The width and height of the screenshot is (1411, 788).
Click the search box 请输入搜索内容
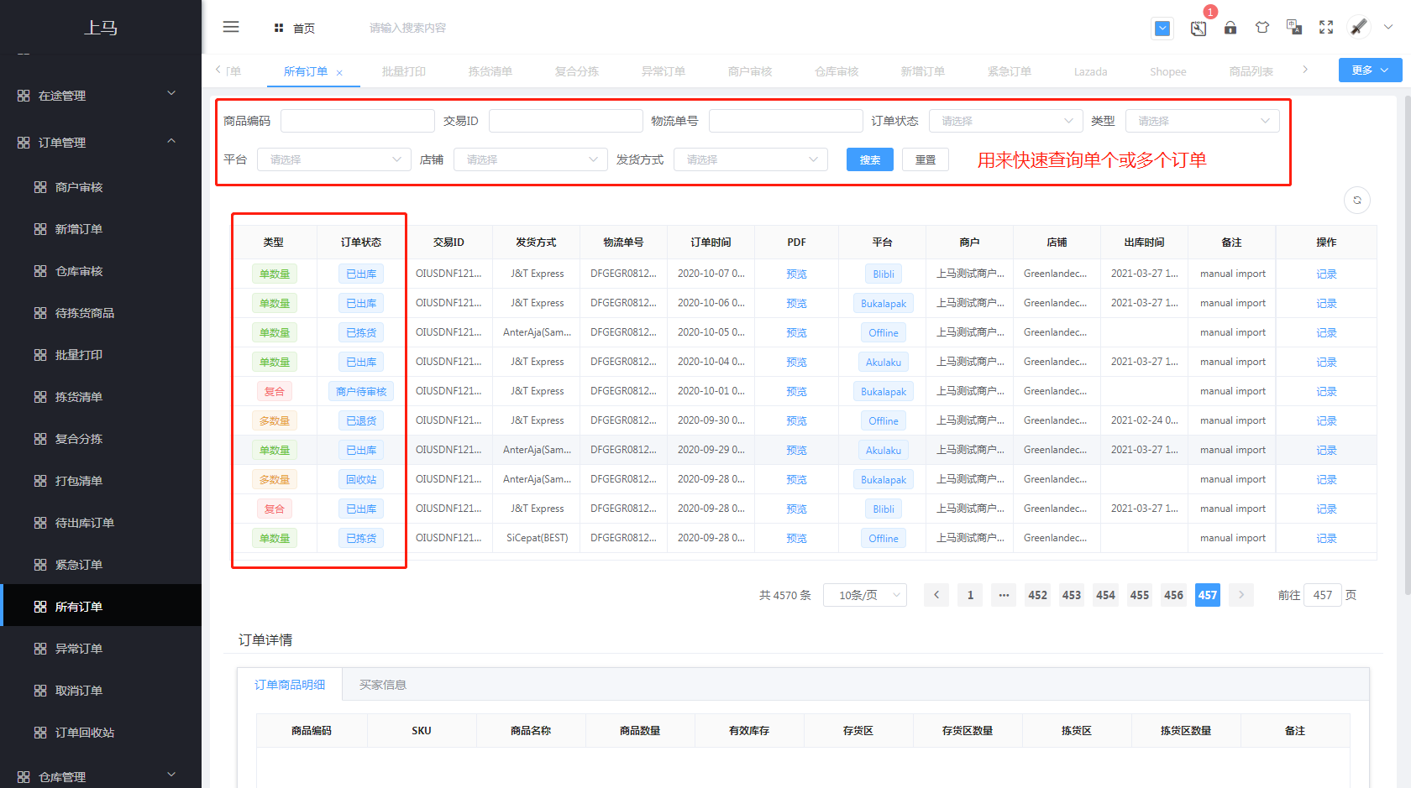pyautogui.click(x=407, y=28)
